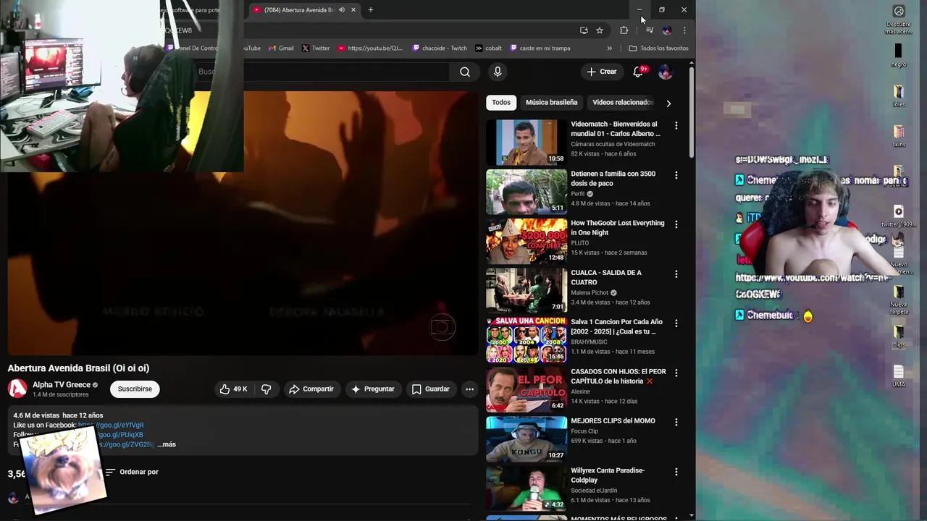Viewport: 927px width, 521px height.
Task: Open How TheGoobr Lost Everything thumbnail
Action: (x=527, y=241)
